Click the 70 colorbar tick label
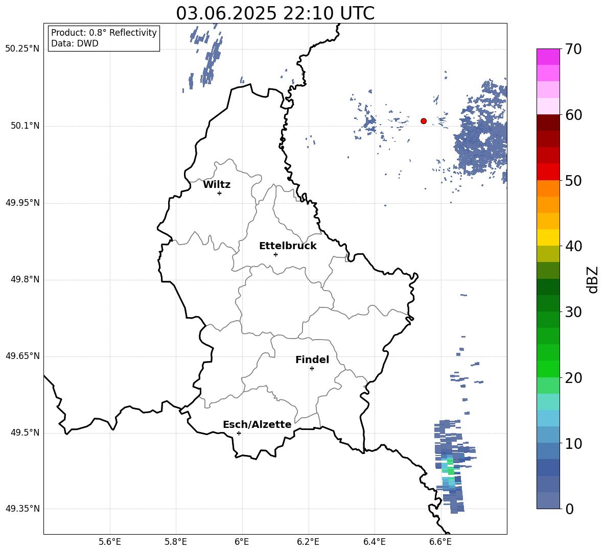Viewport: 605px width, 552px height. (x=573, y=49)
